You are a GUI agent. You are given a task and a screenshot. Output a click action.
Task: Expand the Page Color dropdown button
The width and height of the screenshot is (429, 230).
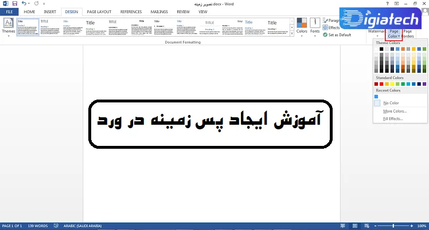click(x=393, y=34)
